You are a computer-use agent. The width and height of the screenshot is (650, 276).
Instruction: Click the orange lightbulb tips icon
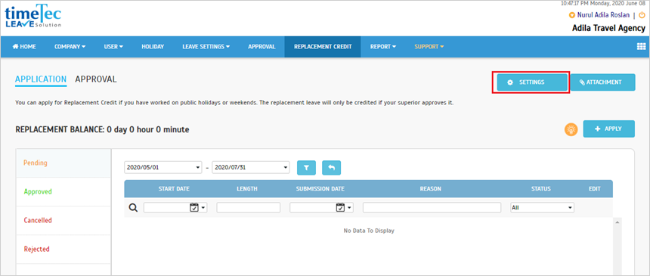[571, 129]
